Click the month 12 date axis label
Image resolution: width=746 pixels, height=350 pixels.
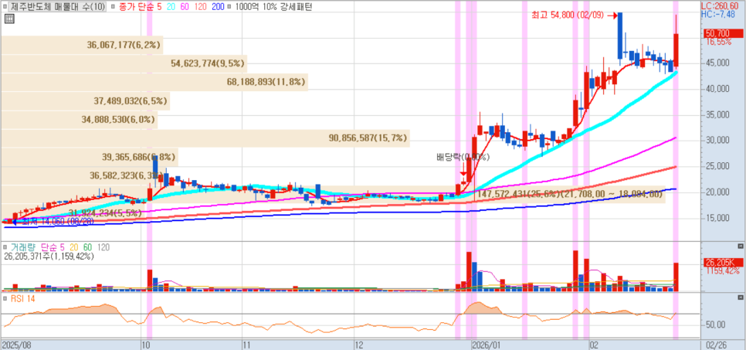coord(360,345)
